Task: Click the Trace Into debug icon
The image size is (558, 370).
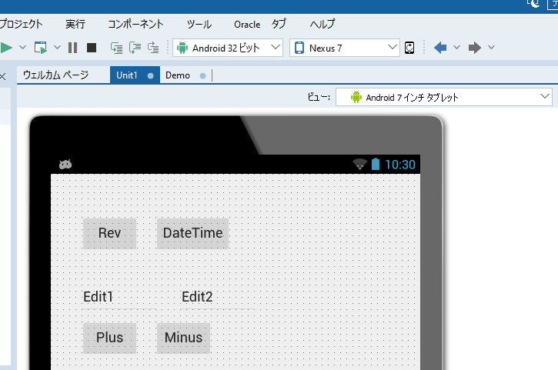Action: 116,48
